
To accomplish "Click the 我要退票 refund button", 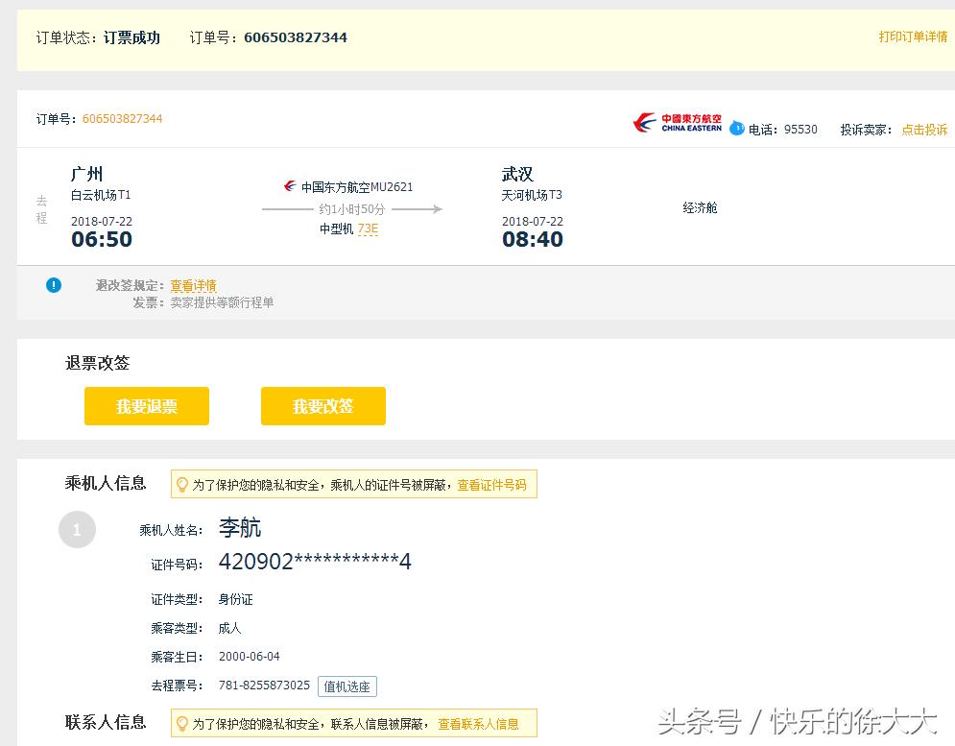I will pos(146,405).
